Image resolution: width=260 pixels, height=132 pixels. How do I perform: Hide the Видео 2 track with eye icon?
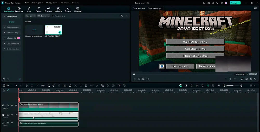point(16,106)
